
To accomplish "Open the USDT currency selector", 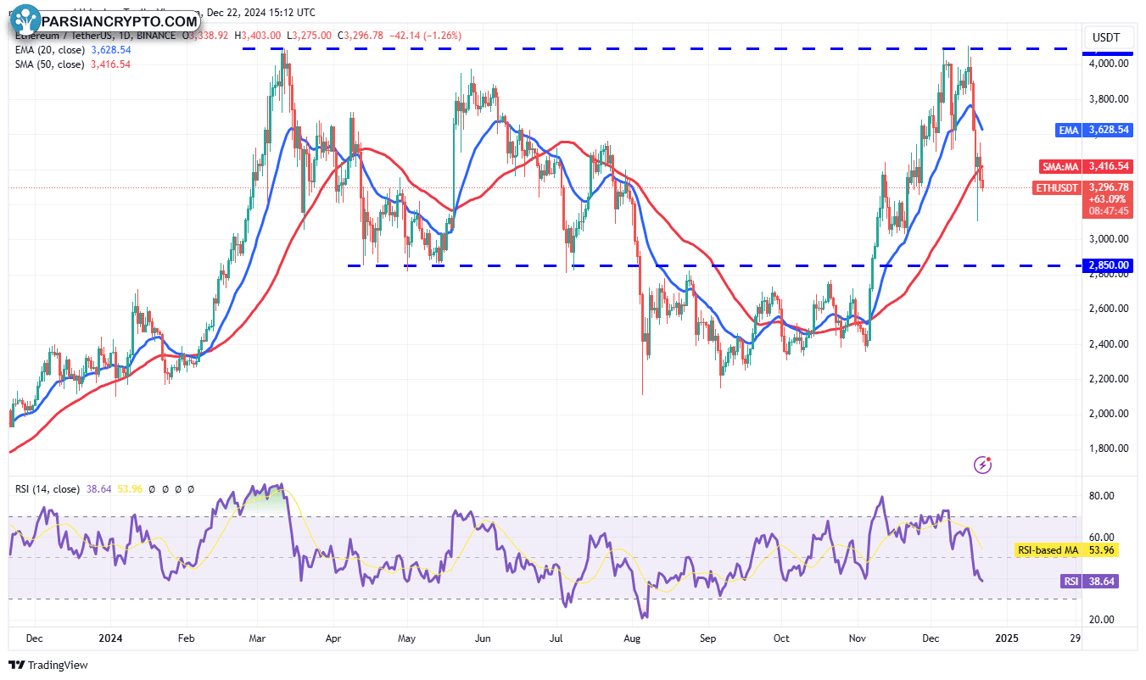I will point(1109,37).
